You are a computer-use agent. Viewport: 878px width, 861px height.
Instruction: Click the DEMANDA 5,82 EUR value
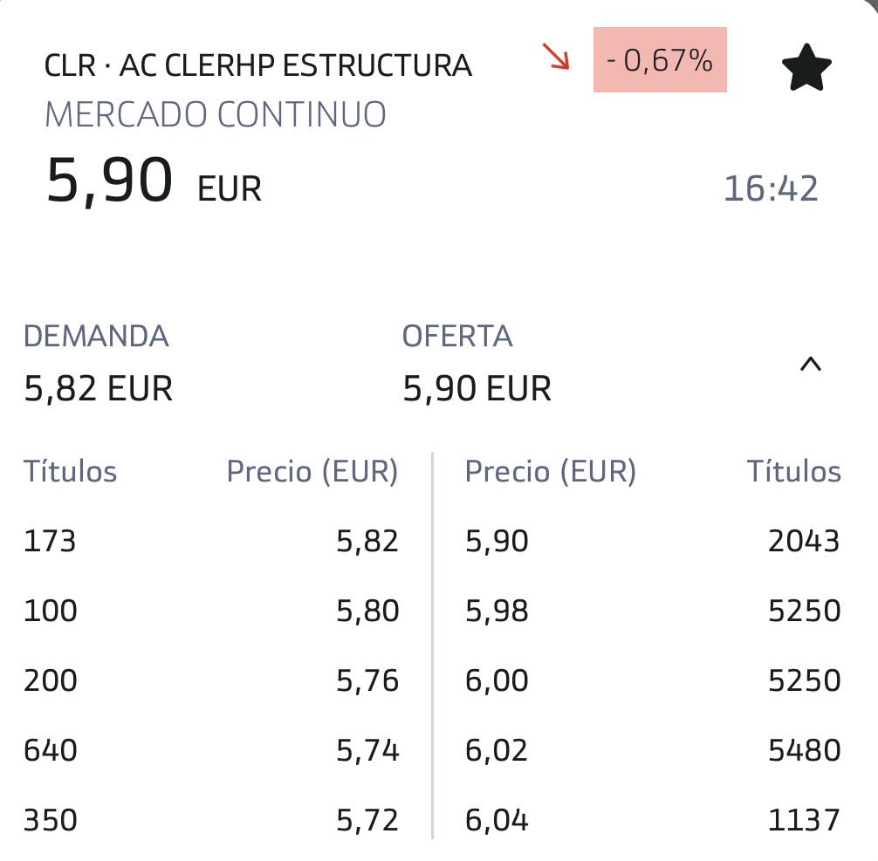(98, 388)
